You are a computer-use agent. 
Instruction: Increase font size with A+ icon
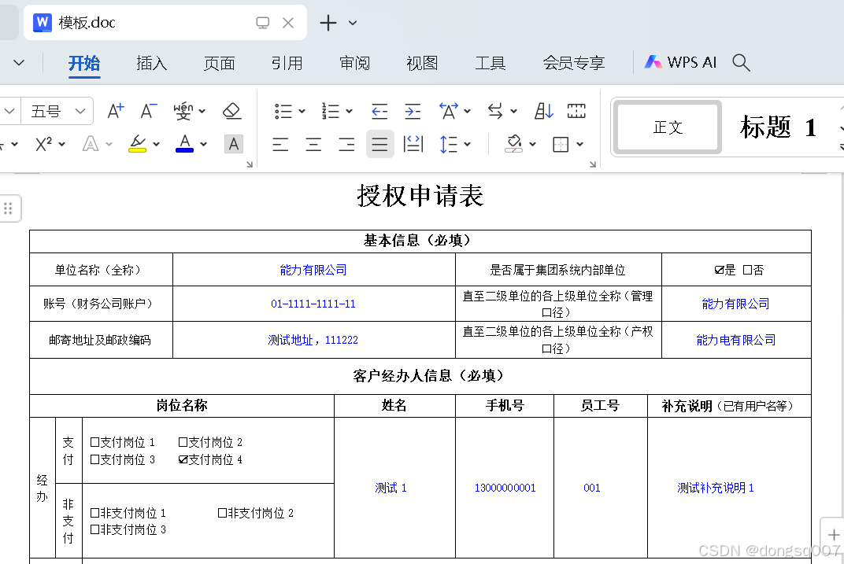pyautogui.click(x=116, y=111)
